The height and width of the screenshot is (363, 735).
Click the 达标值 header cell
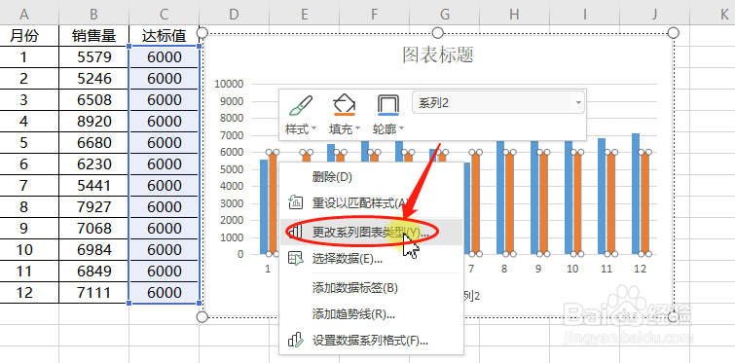pyautogui.click(x=164, y=36)
